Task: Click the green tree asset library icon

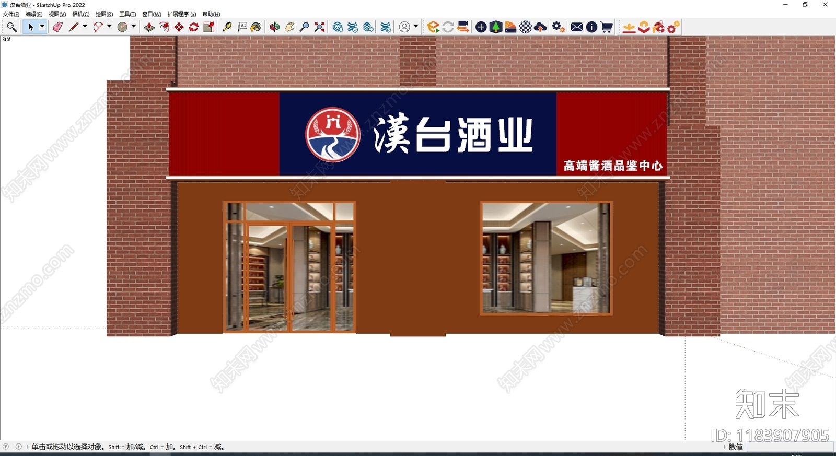Action: [x=496, y=27]
